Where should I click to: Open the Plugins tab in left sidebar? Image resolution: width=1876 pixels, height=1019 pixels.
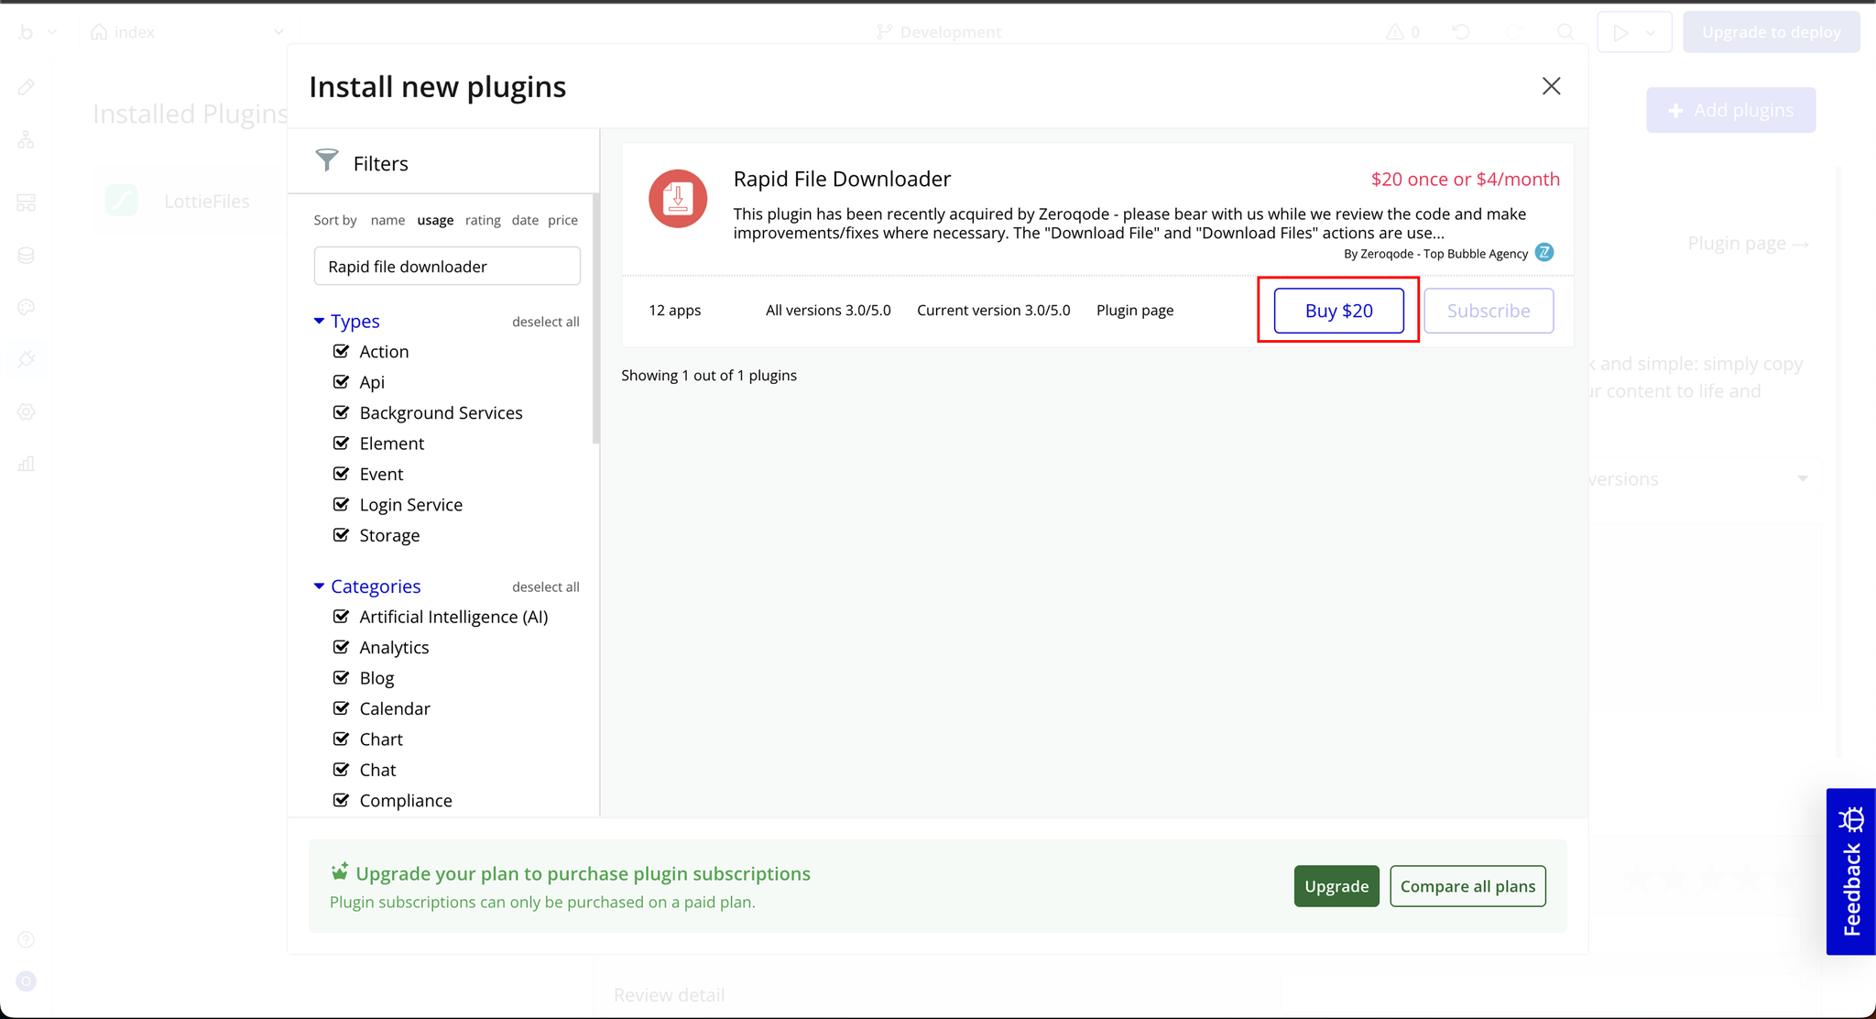point(27,359)
